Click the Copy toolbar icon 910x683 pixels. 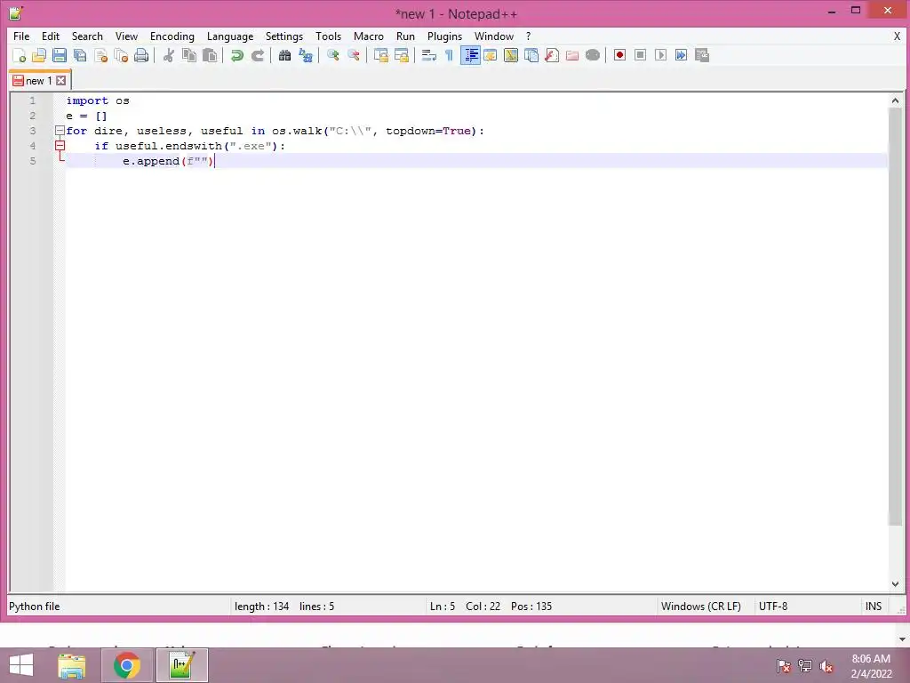point(189,55)
